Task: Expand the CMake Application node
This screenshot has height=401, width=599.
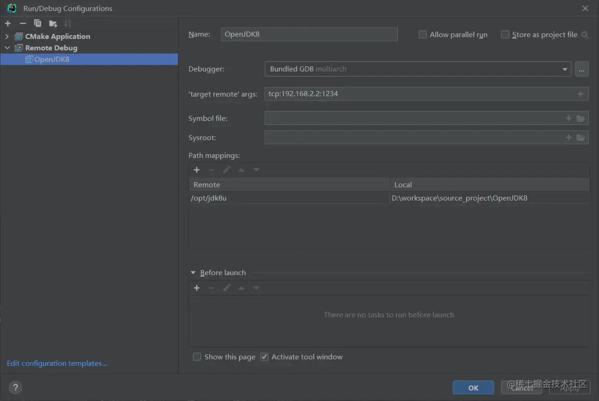Action: click(x=7, y=36)
